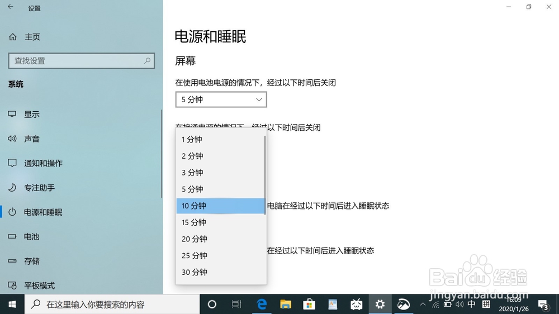Open 通知和操作 settings page

coord(36,163)
